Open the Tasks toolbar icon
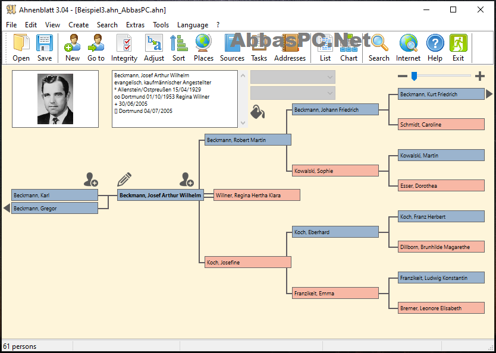496x353 pixels. (x=259, y=43)
